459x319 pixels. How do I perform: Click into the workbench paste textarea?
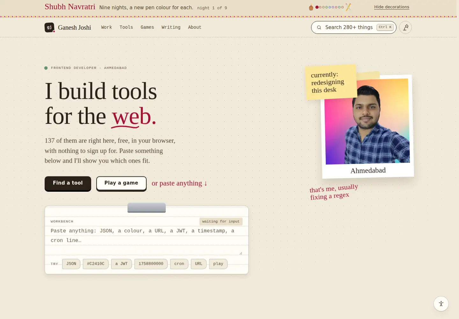pos(147,241)
